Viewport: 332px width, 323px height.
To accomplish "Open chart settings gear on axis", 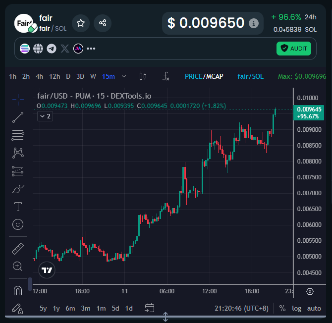I will pos(310,291).
